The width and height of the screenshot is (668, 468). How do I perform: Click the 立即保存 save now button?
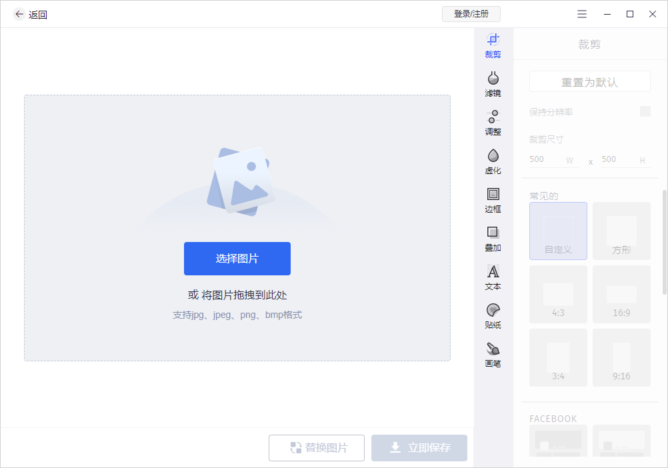point(419,447)
